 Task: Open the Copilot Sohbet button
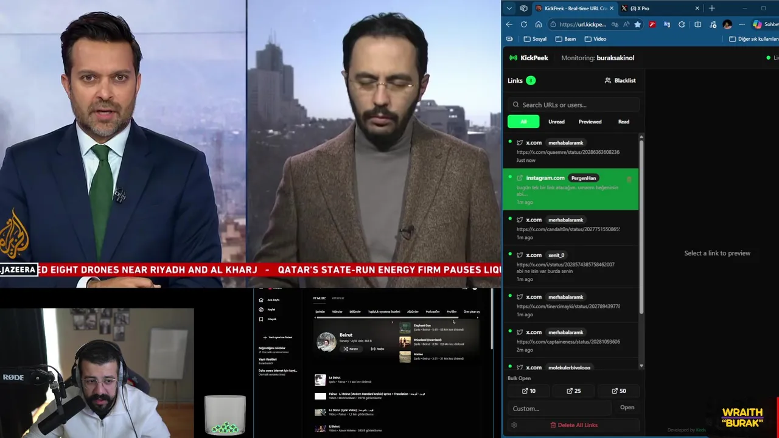pos(766,24)
